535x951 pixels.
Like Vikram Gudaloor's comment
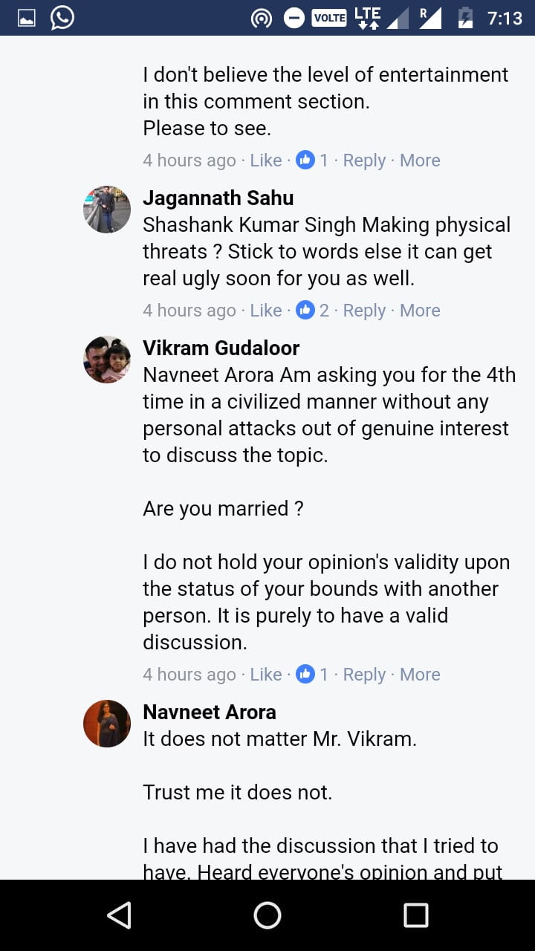[x=265, y=674]
